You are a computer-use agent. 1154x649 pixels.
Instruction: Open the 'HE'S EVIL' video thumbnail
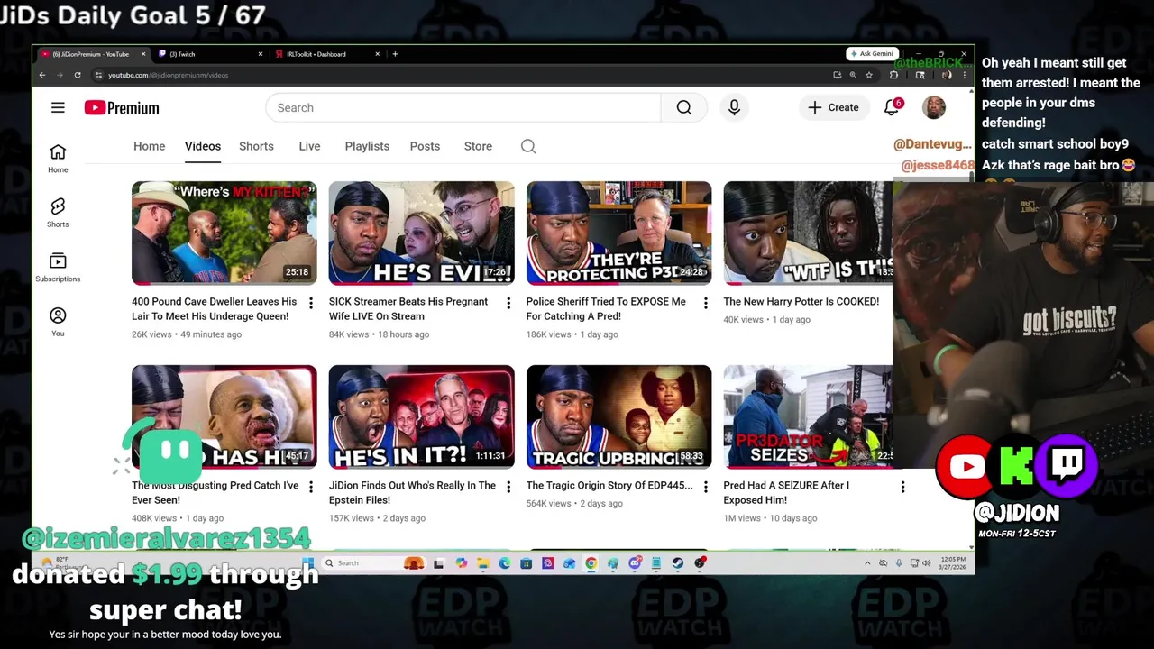pos(421,233)
